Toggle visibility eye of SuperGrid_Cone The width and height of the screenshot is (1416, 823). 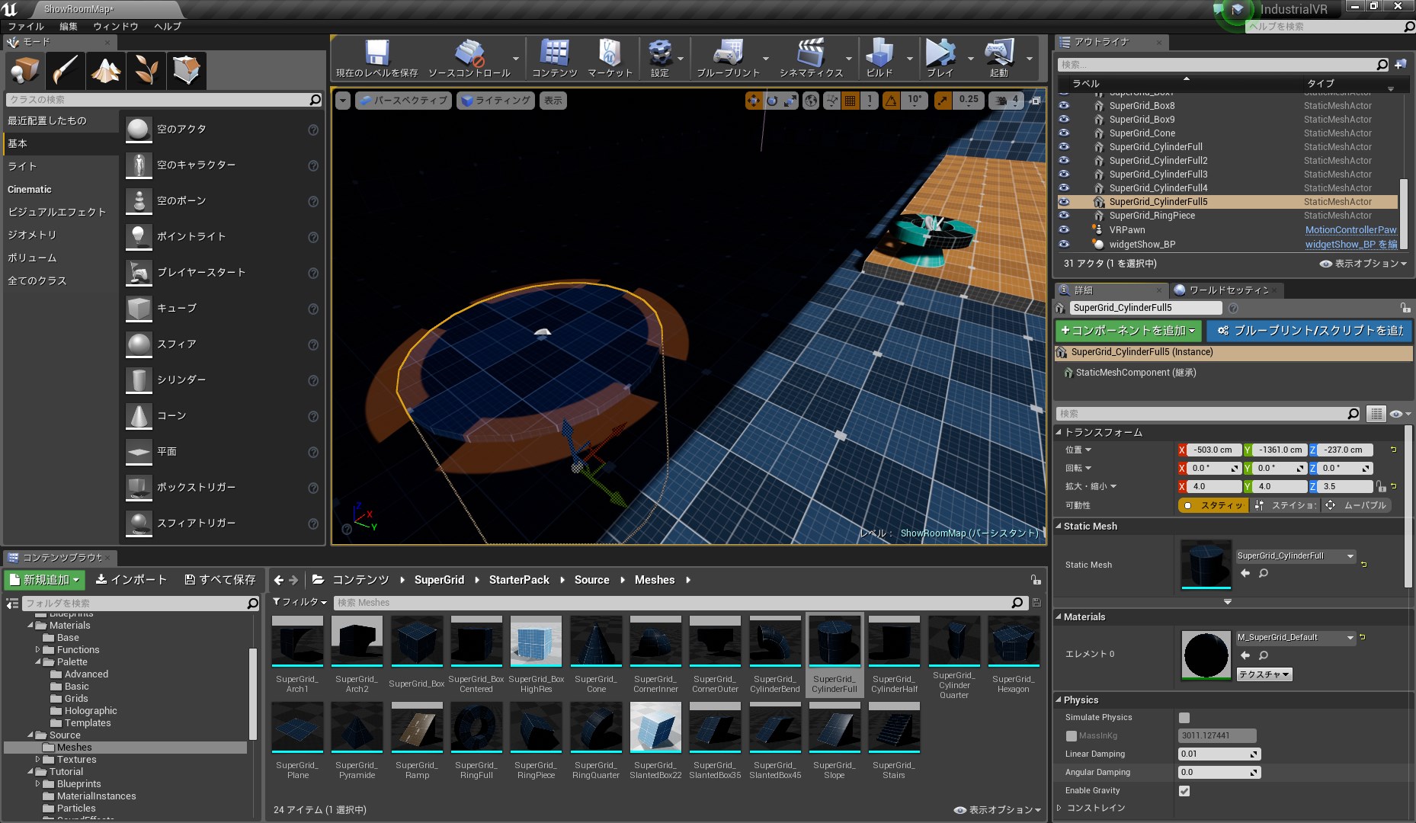pyautogui.click(x=1064, y=133)
